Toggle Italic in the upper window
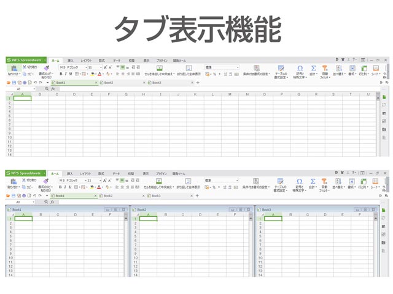 (x=66, y=74)
